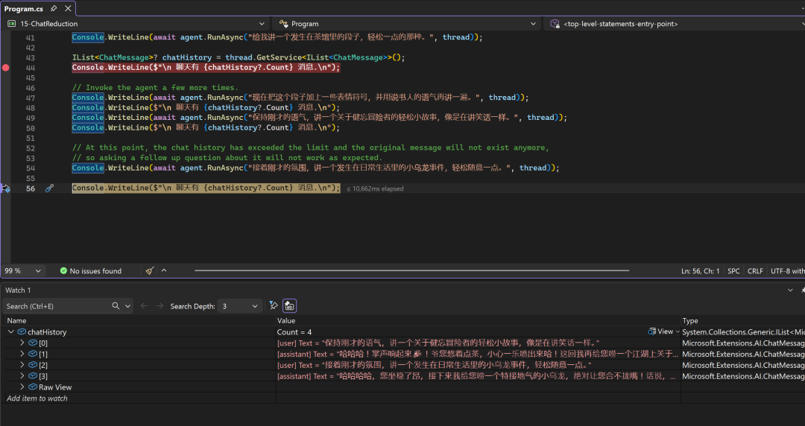Viewport: 805px width, 426px height.
Task: Click the code cleanup broom icon
Action: click(x=150, y=271)
